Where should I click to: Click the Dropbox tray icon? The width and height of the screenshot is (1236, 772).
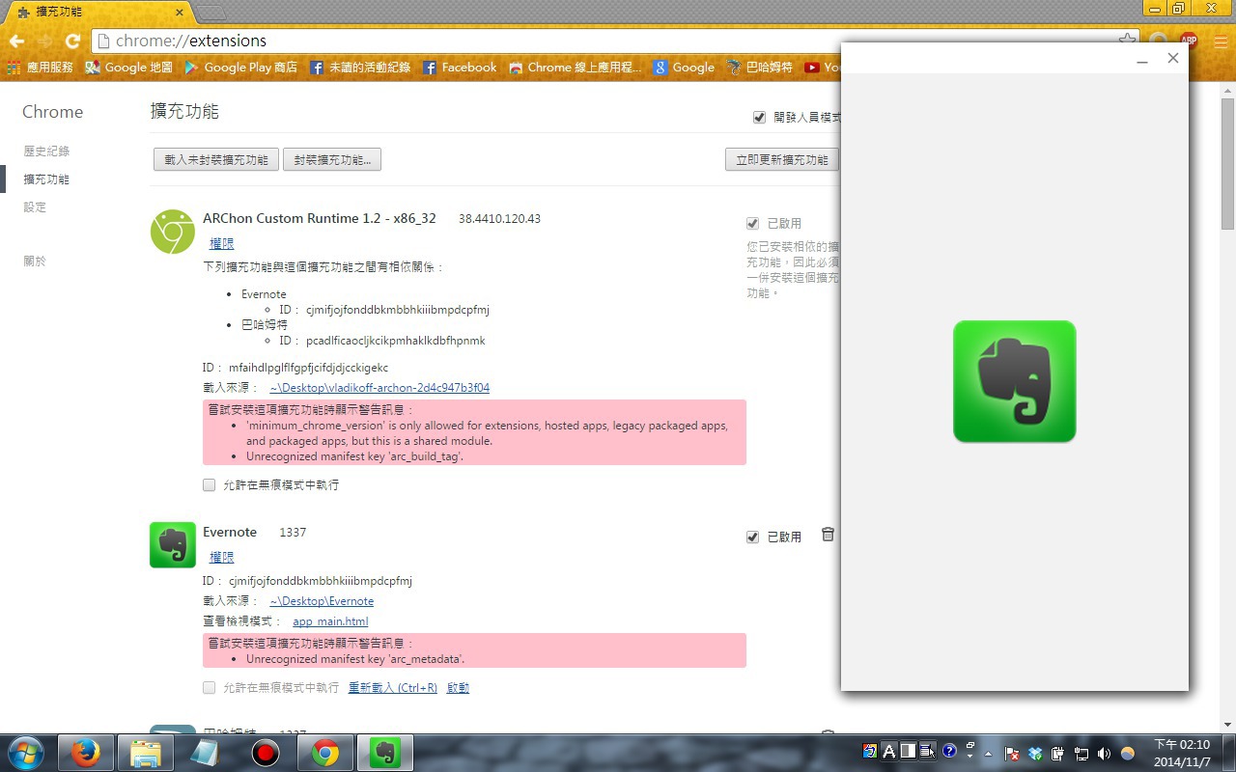(x=1035, y=753)
